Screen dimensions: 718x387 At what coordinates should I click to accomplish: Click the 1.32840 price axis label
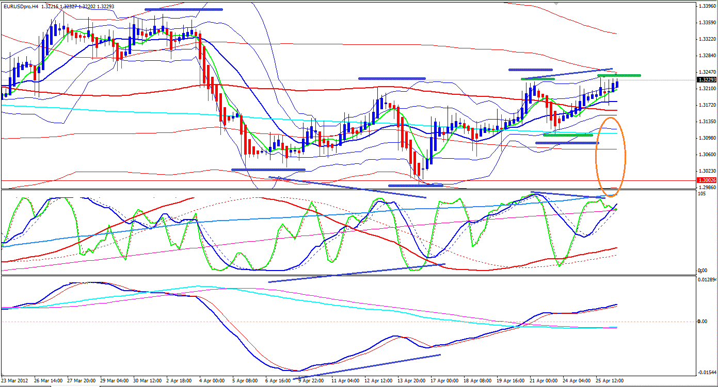tap(706, 56)
